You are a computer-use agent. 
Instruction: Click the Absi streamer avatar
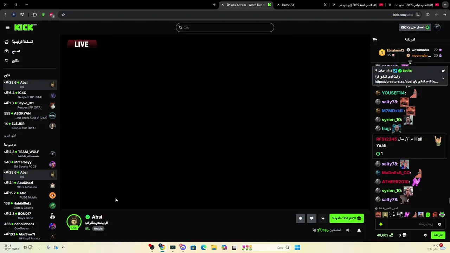74,222
